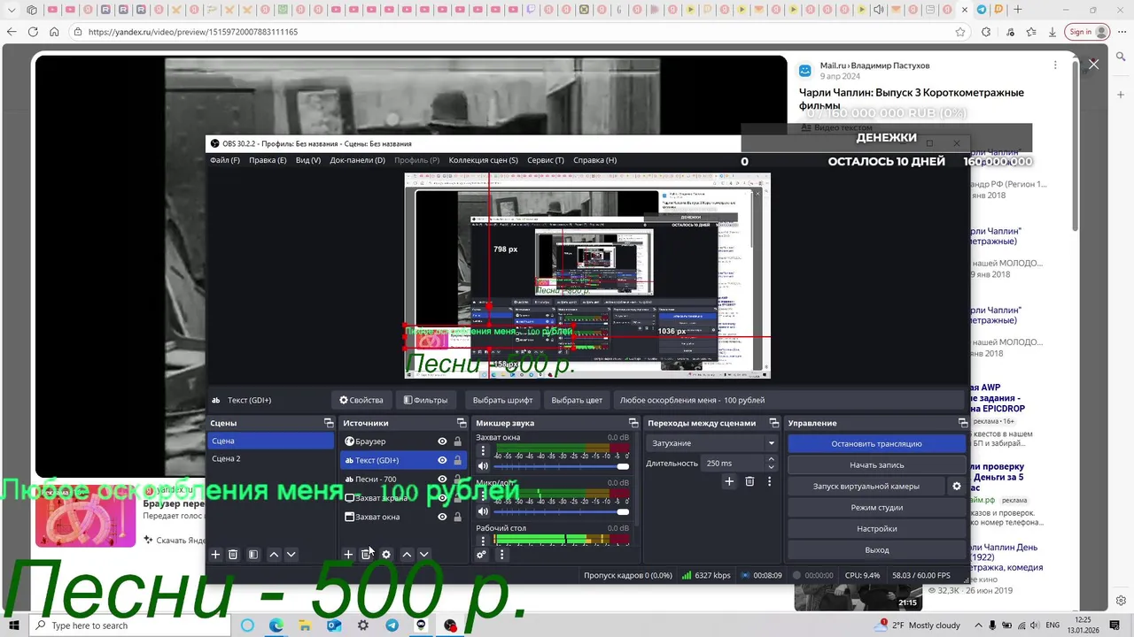This screenshot has width=1134, height=637.
Task: Click Остановить трансляцию button
Action: coord(876,443)
